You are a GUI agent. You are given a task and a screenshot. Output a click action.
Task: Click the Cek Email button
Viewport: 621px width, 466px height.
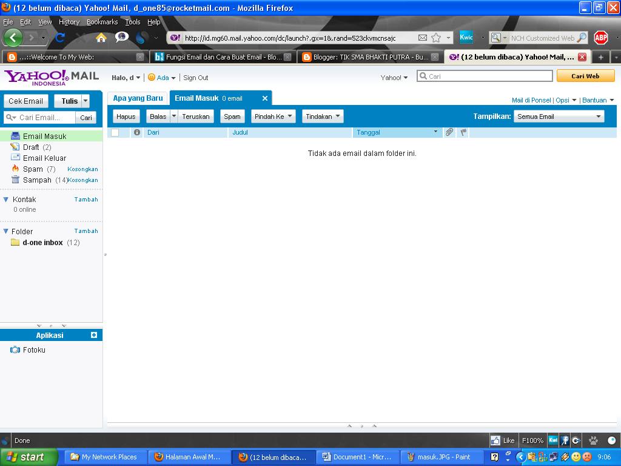pyautogui.click(x=25, y=101)
